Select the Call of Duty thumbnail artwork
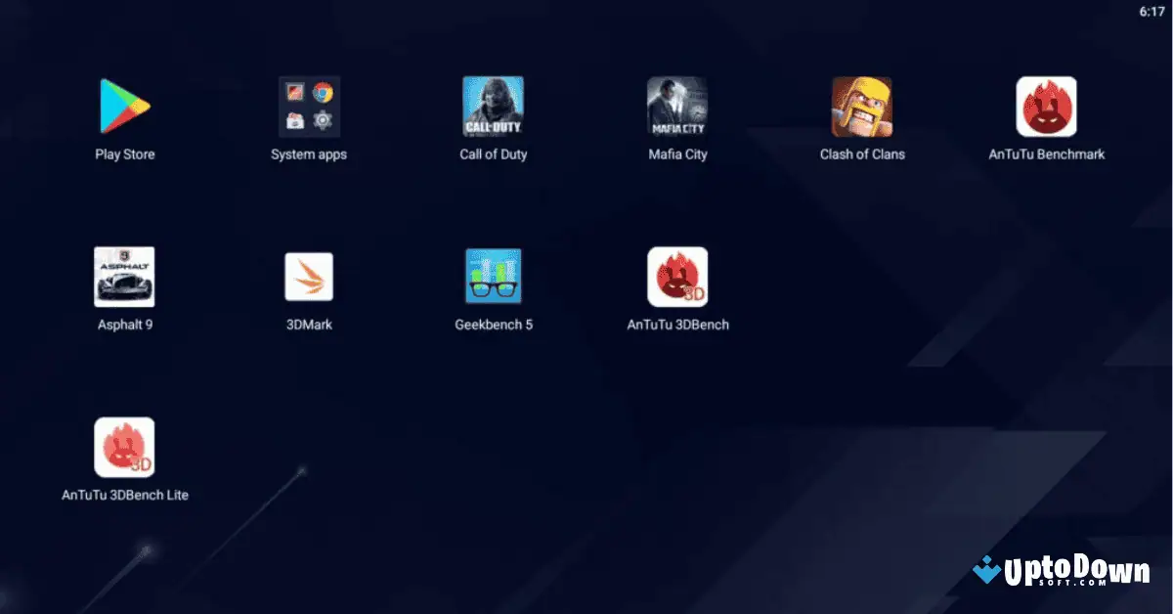The width and height of the screenshot is (1173, 614). (x=494, y=106)
